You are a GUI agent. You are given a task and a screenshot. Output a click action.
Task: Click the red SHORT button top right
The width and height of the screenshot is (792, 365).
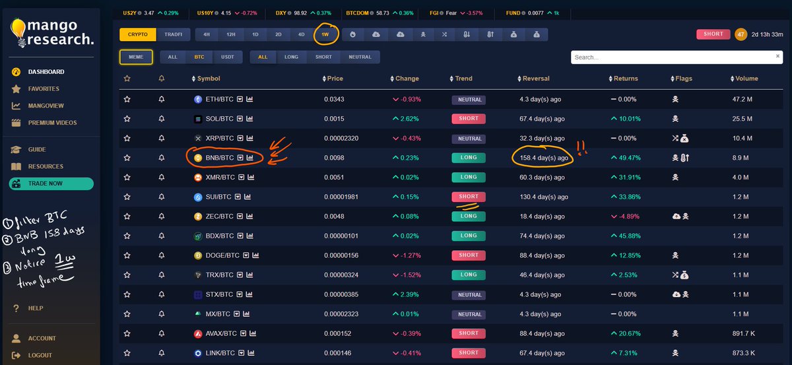tap(713, 34)
